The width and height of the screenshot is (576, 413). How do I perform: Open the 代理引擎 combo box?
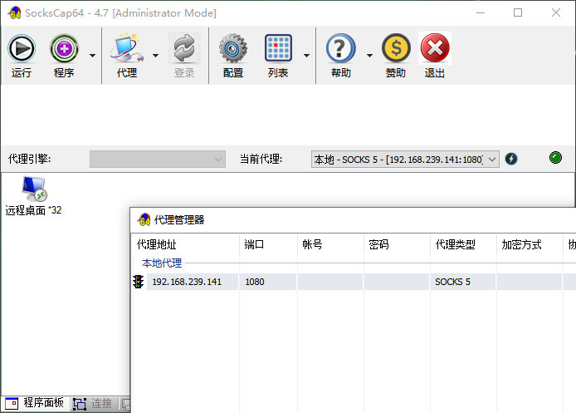click(x=158, y=159)
